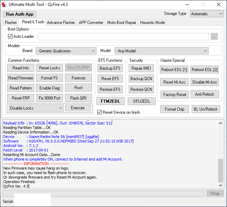Image resolution: width=227 pixels, height=207 pixels.
Task: Click the FTM2EDL button
Action: (110, 101)
